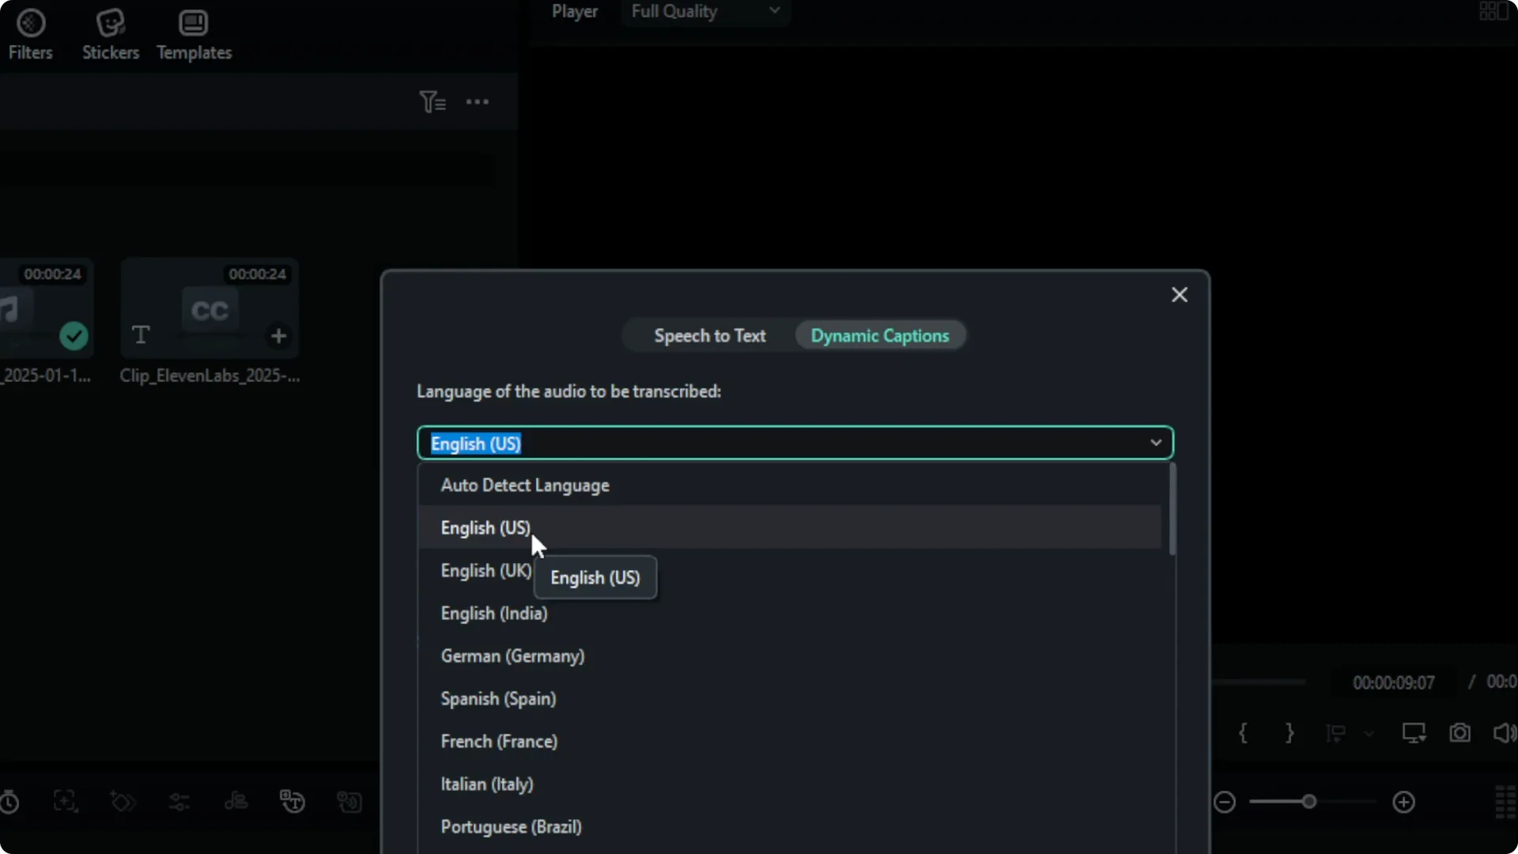The width and height of the screenshot is (1518, 854).
Task: Click the player layout grid icon
Action: click(1493, 12)
